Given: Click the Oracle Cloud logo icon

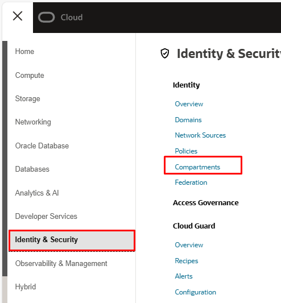Looking at the screenshot, I should (47, 18).
